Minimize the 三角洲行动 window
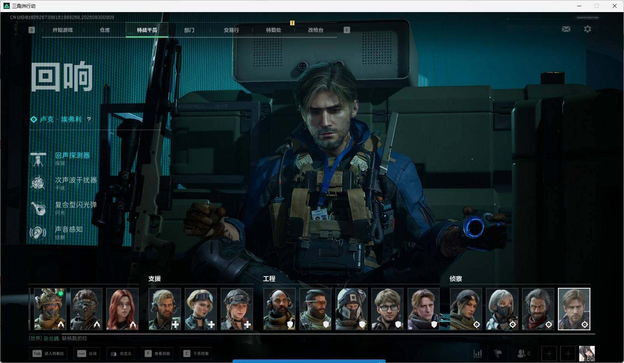624x363 pixels. (x=579, y=6)
